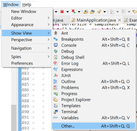Click the Expressions view icon
137x131 pixels.
pos(56,69)
